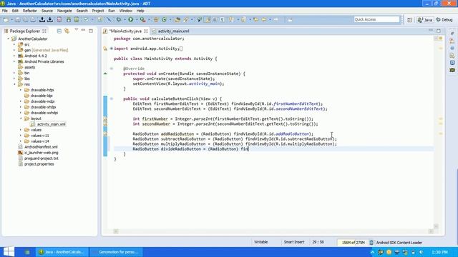Image resolution: width=458 pixels, height=257 pixels.
Task: Click the New file toolbar icon
Action: click(6, 19)
